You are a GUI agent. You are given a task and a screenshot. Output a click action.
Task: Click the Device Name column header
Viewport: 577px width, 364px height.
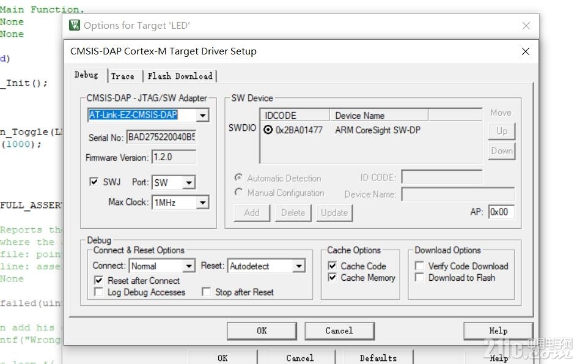379,115
